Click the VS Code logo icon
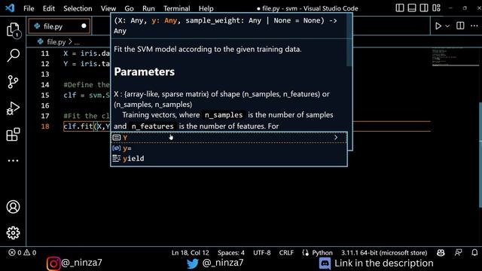The image size is (482, 271). 10,8
